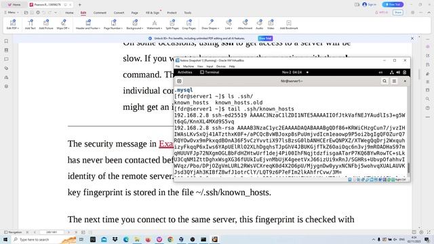The width and height of the screenshot is (434, 244).
Task: Click Activities in the GNOME top bar
Action: [x=184, y=73]
